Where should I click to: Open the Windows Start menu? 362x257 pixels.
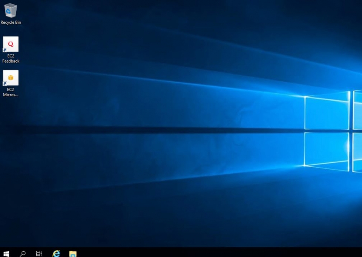coord(6,254)
